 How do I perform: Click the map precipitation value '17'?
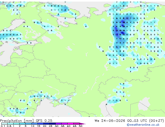tap(117, 34)
